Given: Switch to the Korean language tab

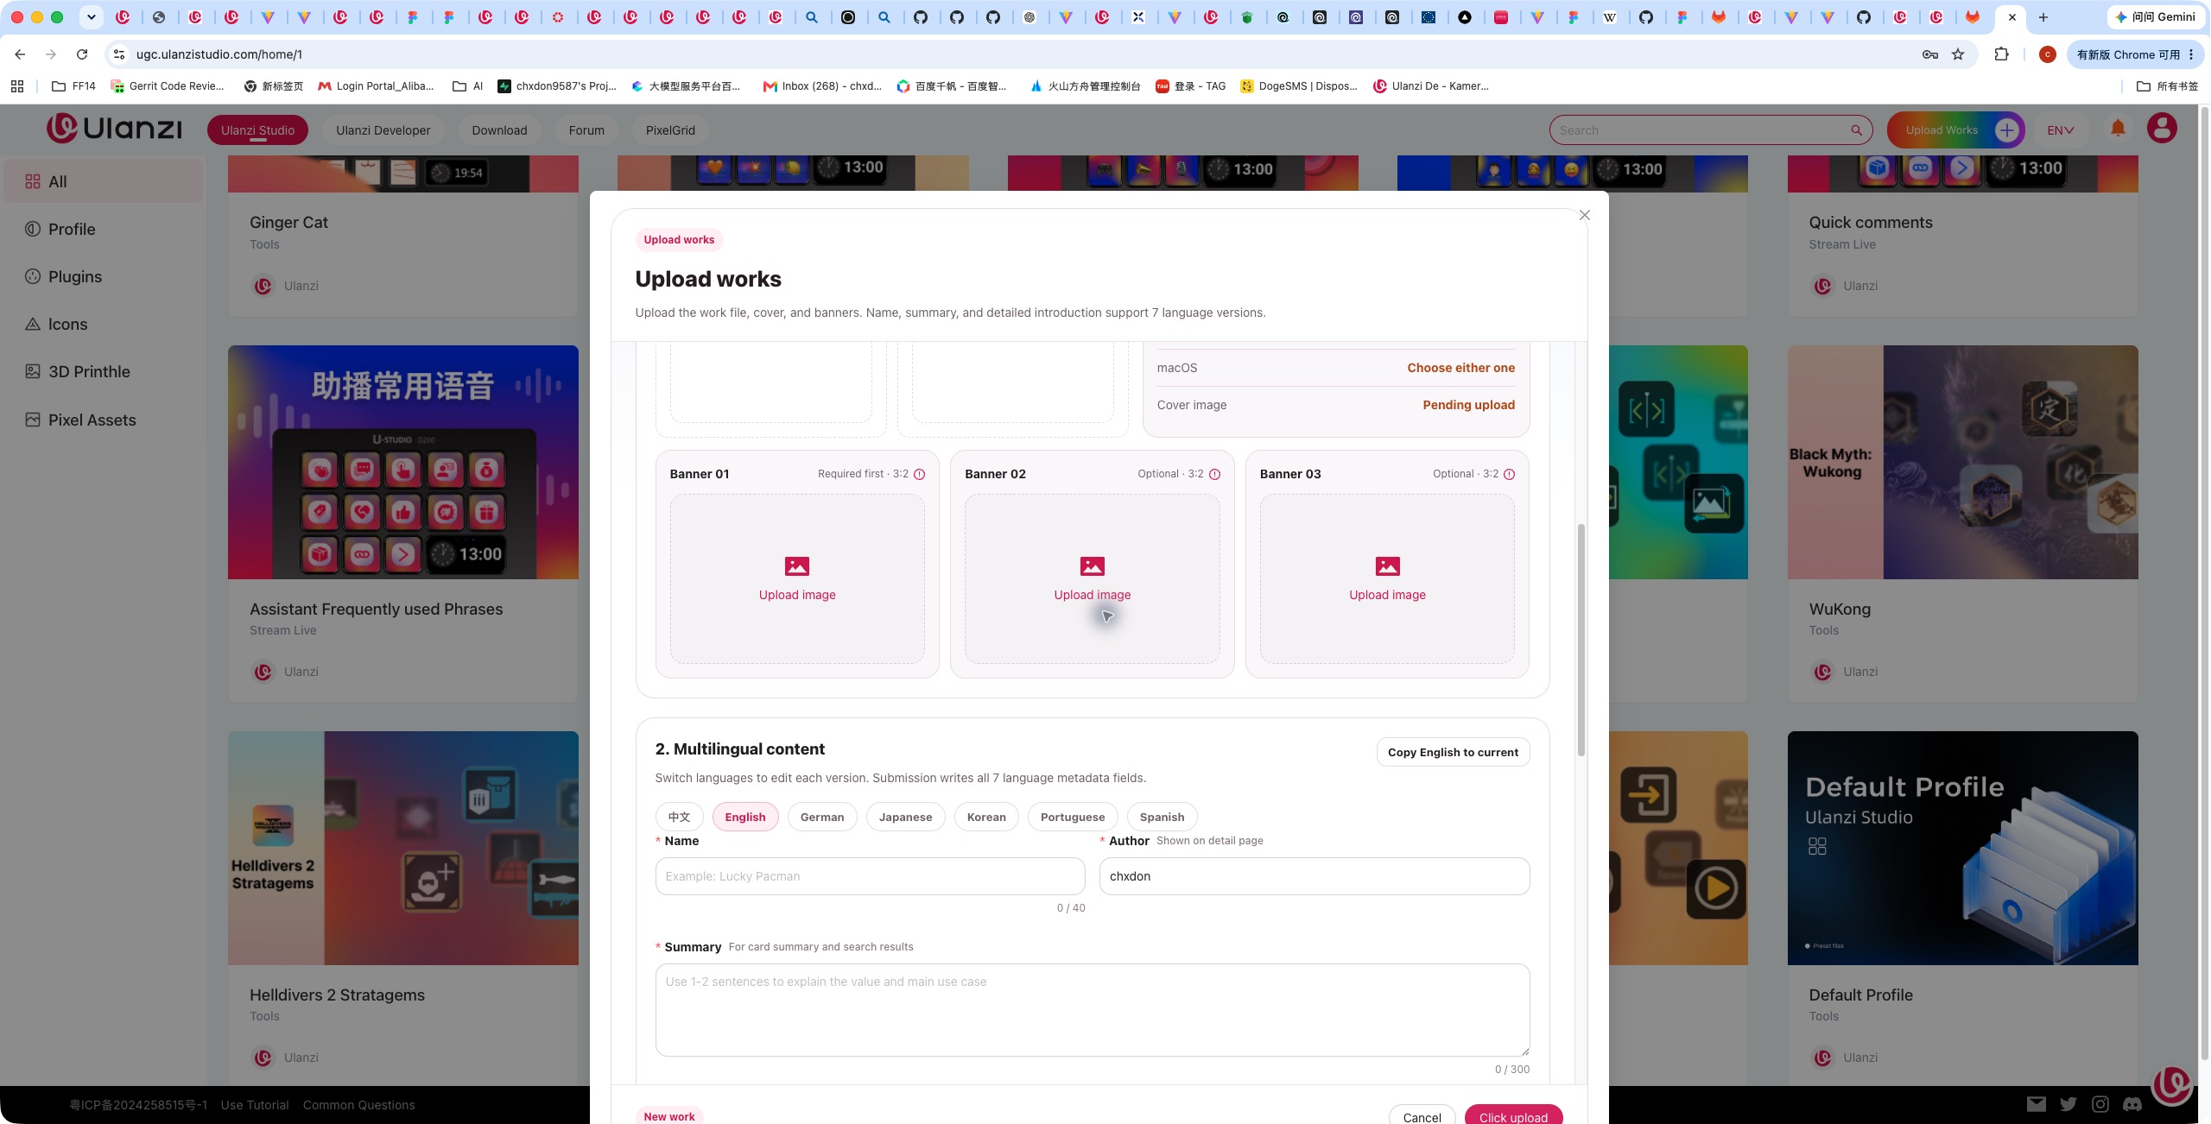Looking at the screenshot, I should 986,817.
